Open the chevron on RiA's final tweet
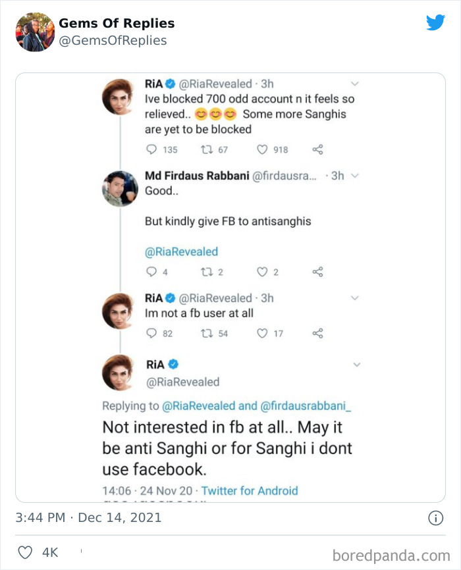461x570 pixels. [x=357, y=365]
